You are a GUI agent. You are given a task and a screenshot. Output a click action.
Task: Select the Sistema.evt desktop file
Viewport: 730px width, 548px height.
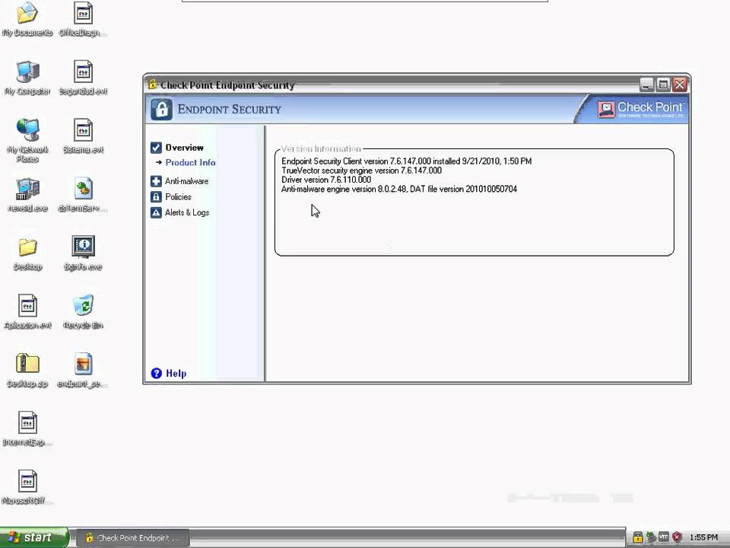(x=83, y=136)
